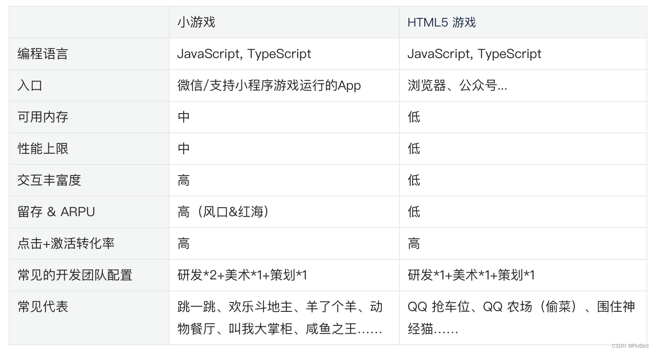Image resolution: width=655 pixels, height=352 pixels.
Task: Select 中 in the 可用内存 row
Action: (x=184, y=117)
